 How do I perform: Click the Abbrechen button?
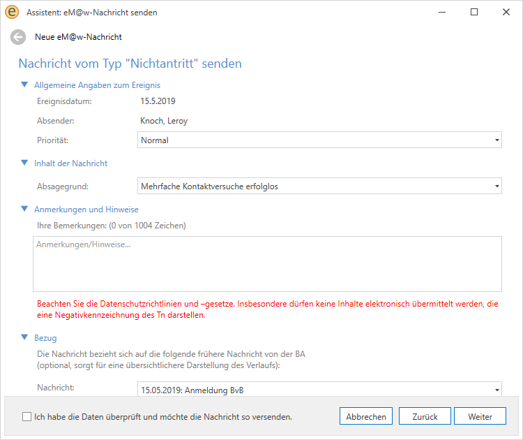(366, 416)
